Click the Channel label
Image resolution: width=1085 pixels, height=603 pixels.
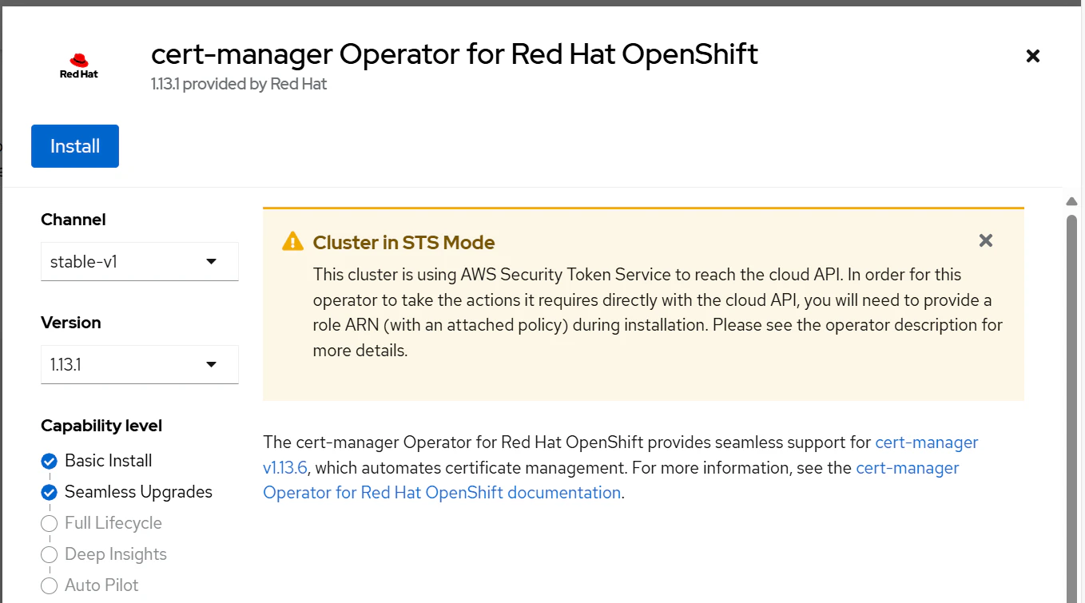pos(74,220)
